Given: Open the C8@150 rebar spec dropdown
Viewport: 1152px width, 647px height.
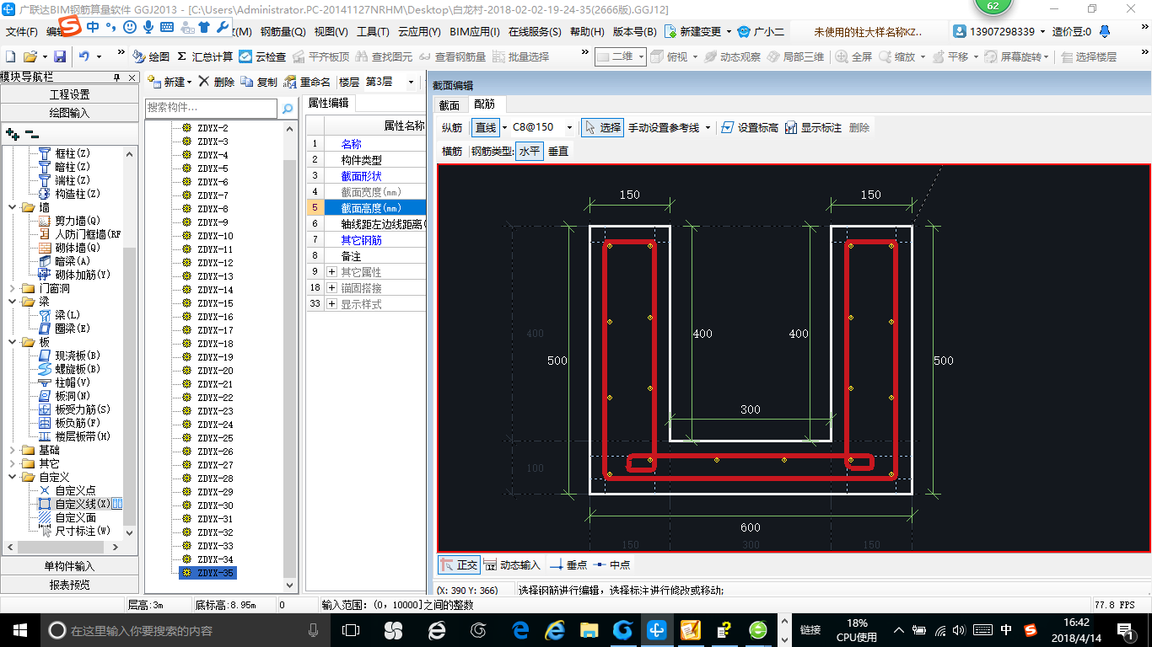Looking at the screenshot, I should pos(570,127).
